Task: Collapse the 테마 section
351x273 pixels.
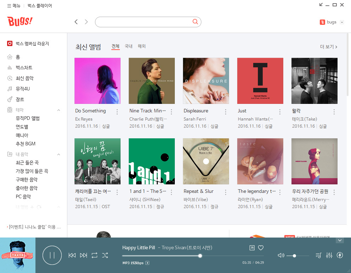Action: click(x=58, y=110)
